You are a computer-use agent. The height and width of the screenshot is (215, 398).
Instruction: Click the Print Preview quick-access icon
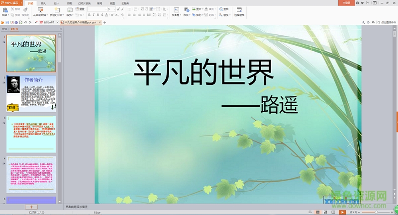(x=21, y=22)
